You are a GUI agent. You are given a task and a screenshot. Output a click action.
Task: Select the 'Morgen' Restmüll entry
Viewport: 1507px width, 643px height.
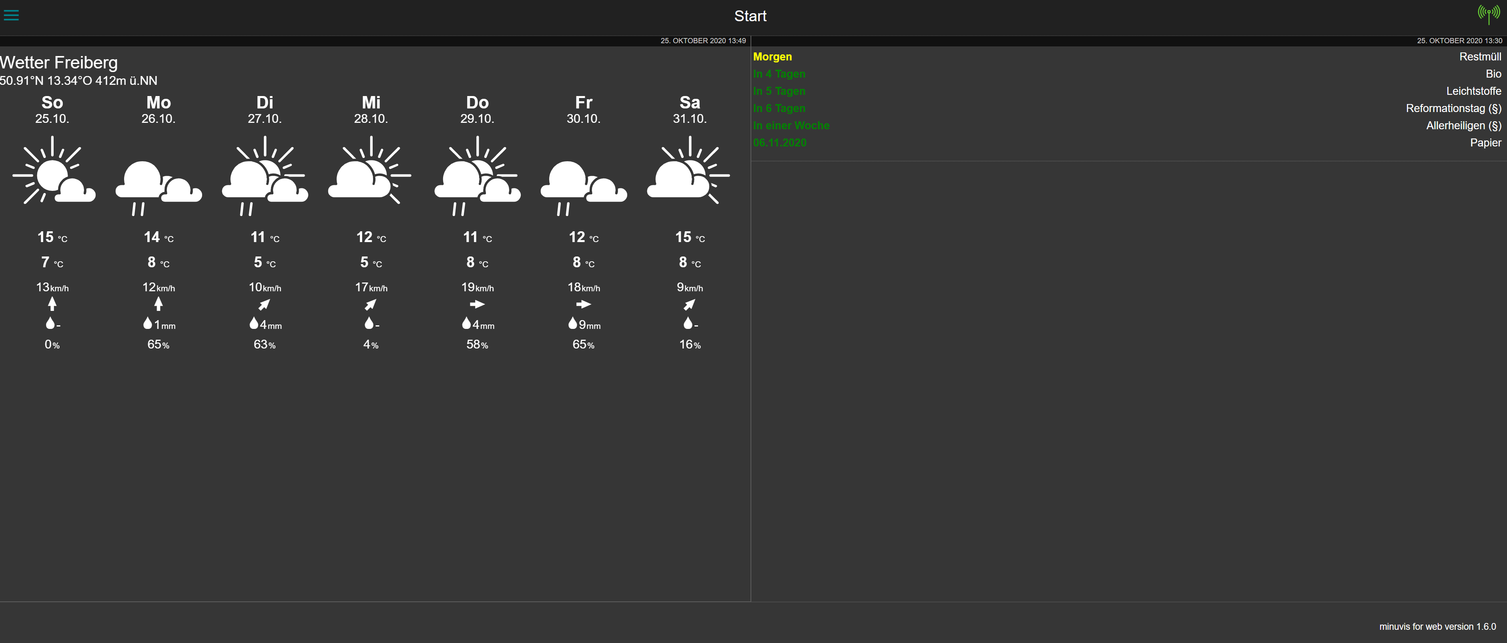[772, 57]
